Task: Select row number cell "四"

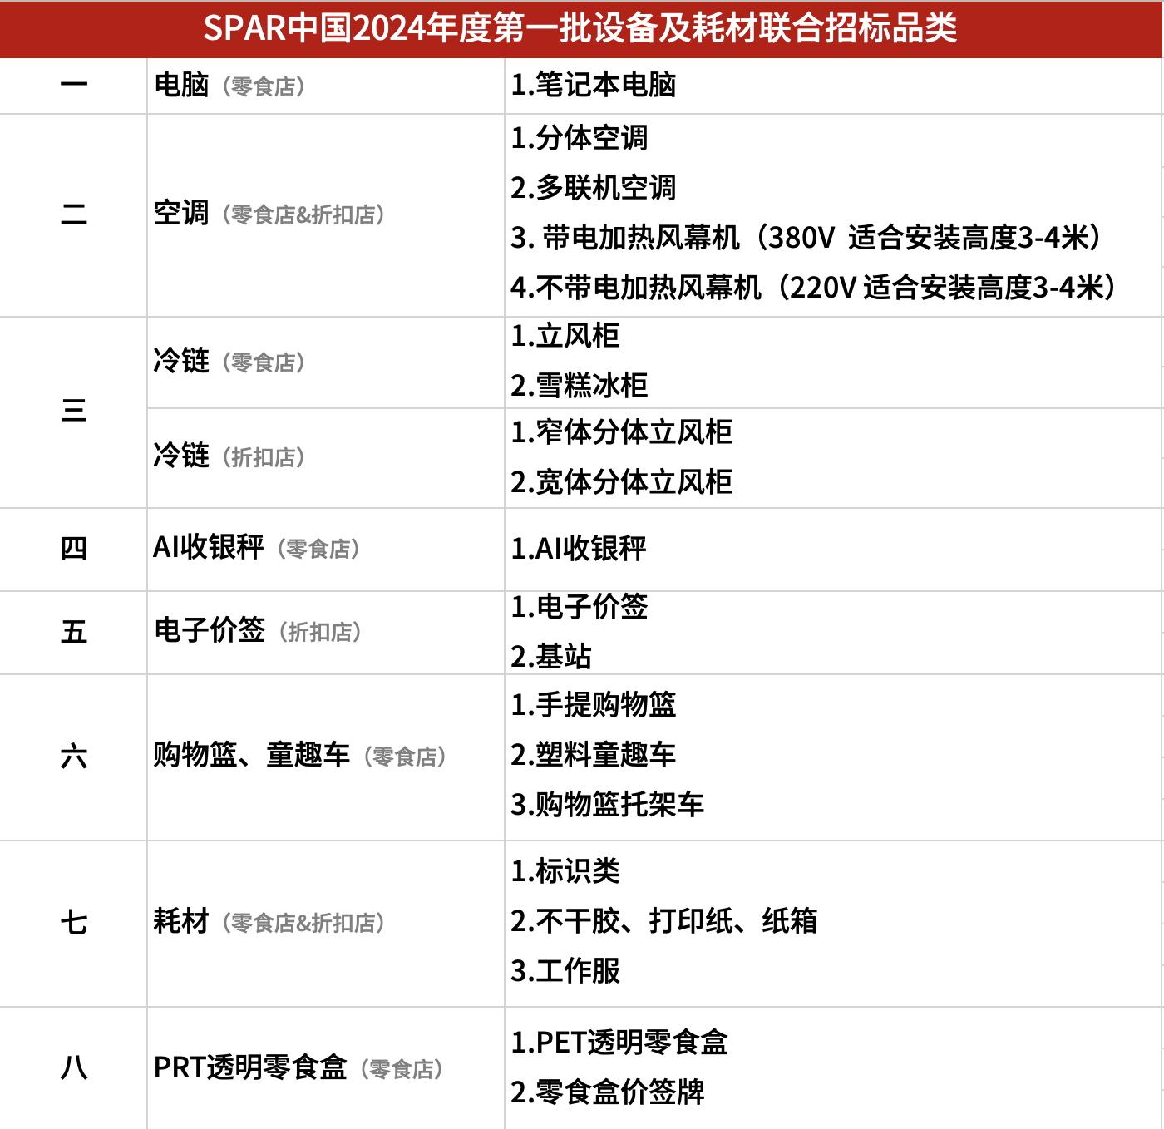Action: coord(74,549)
